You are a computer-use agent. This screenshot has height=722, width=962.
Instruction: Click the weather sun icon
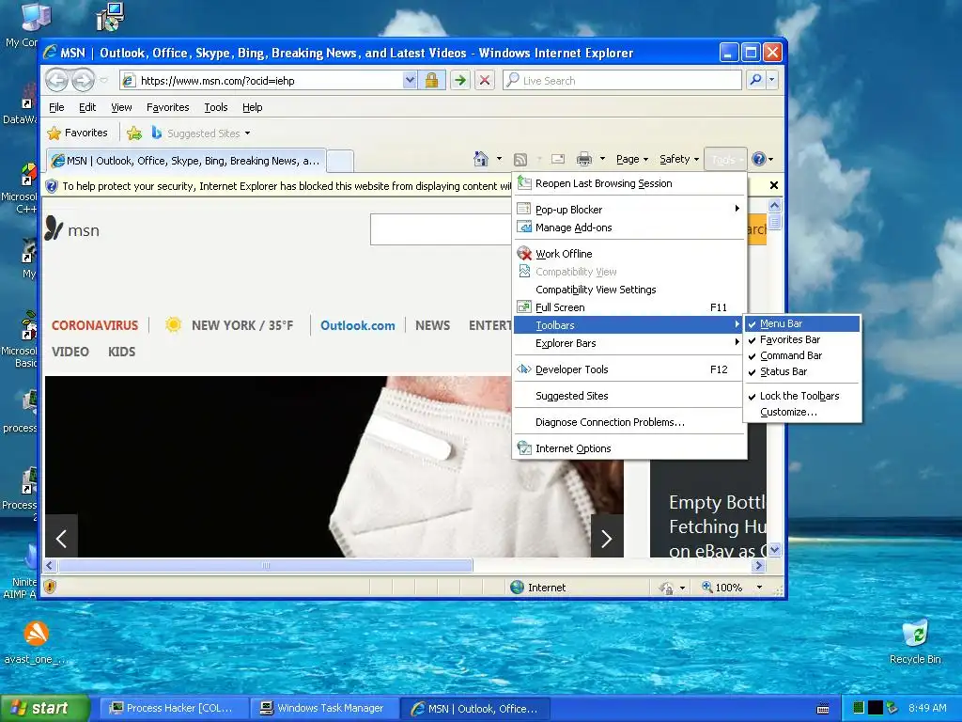click(173, 324)
